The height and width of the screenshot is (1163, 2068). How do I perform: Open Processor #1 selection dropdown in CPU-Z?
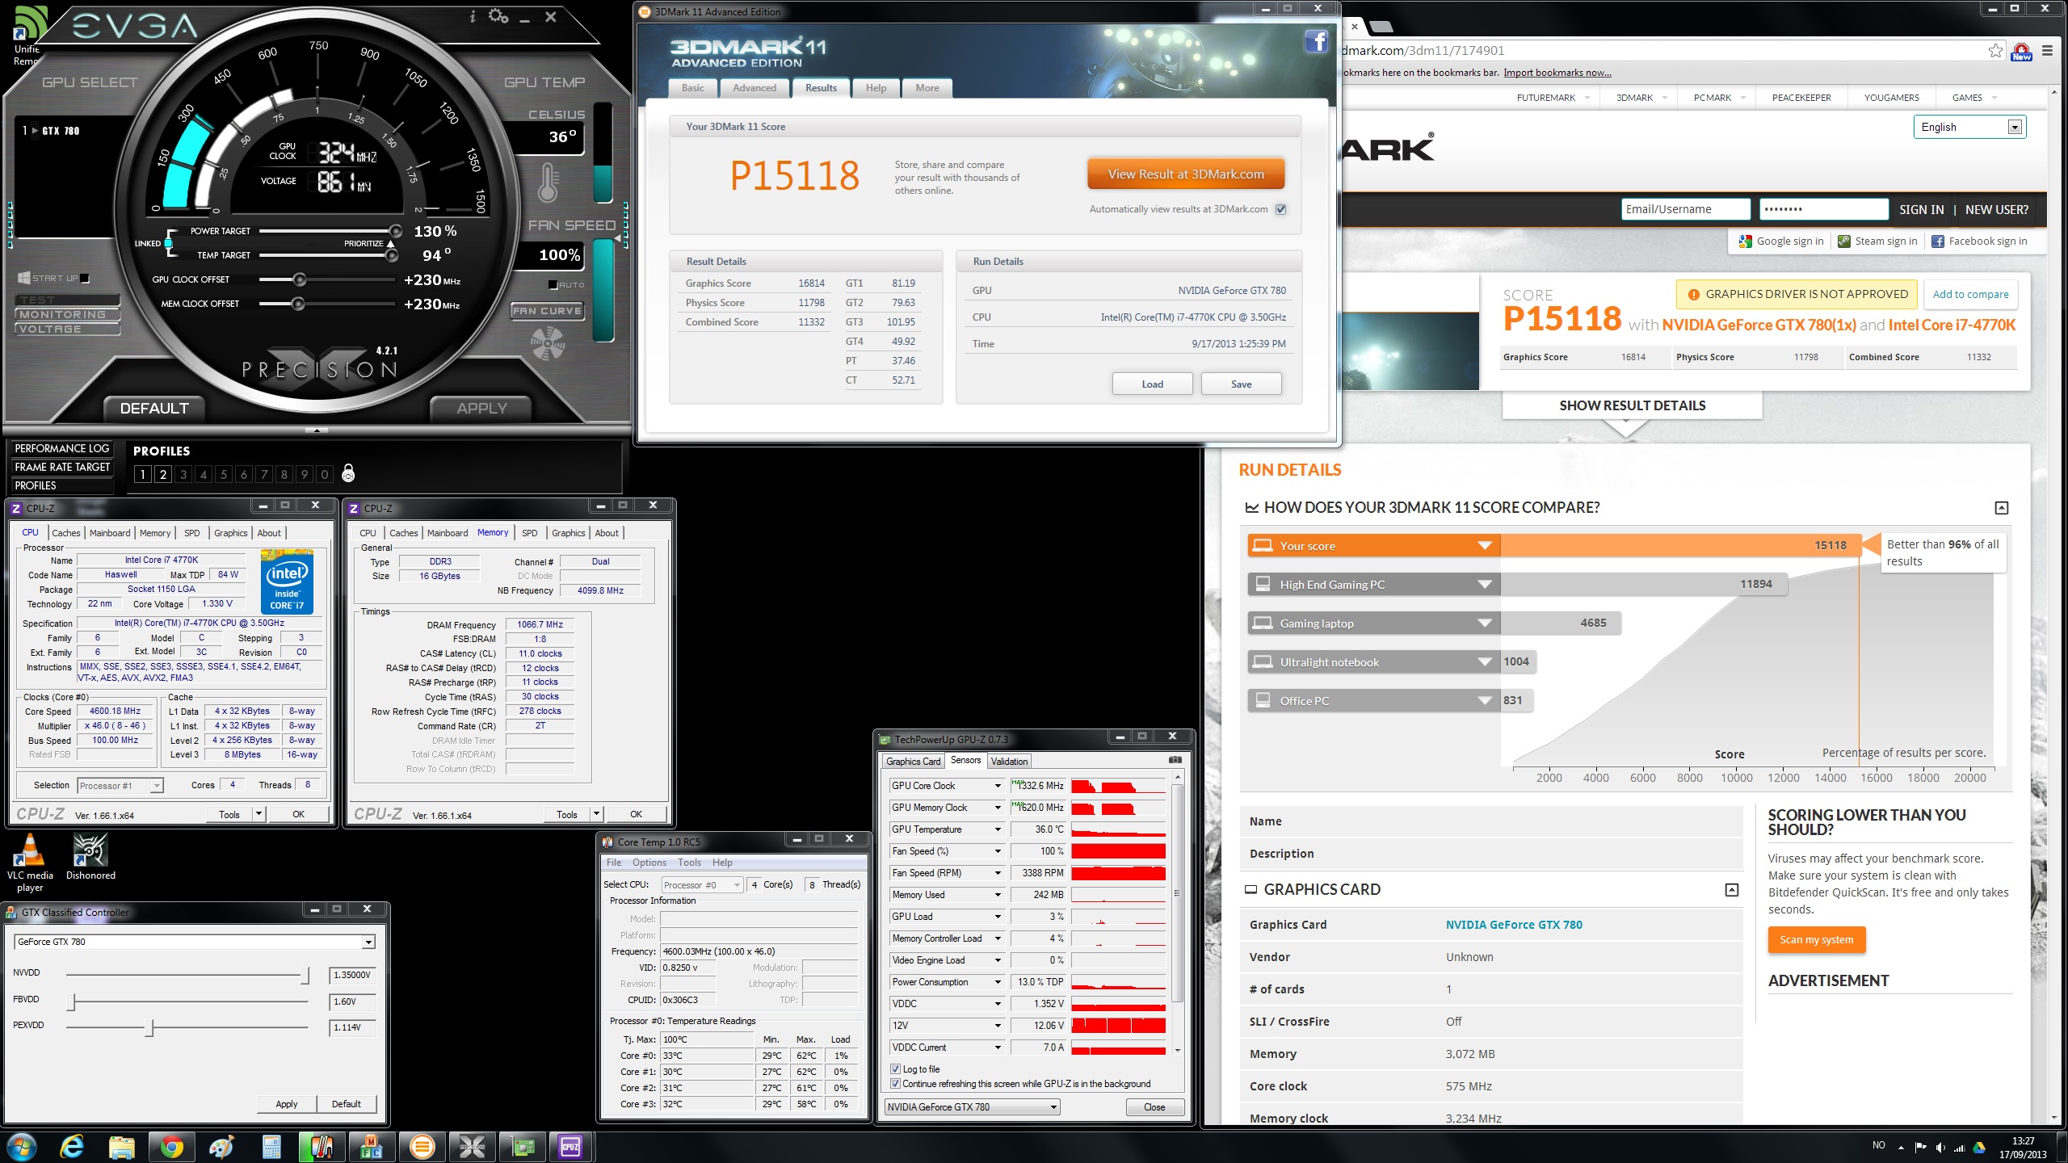point(120,786)
